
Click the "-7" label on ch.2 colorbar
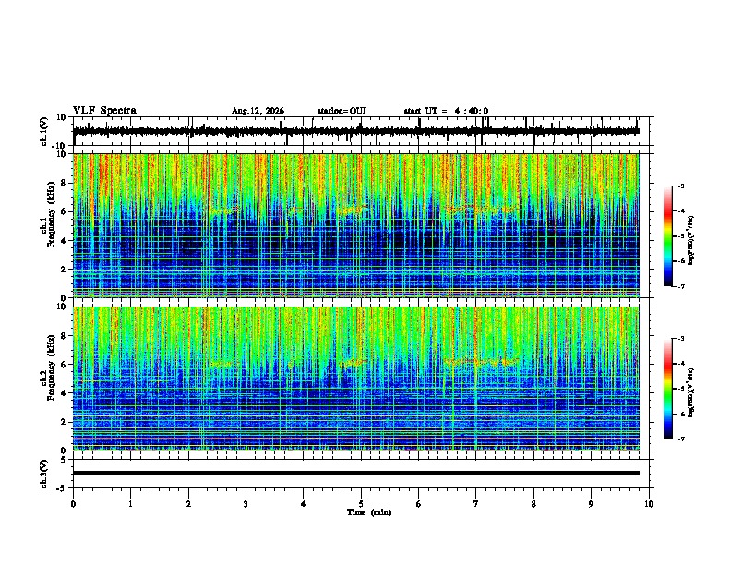tap(681, 439)
